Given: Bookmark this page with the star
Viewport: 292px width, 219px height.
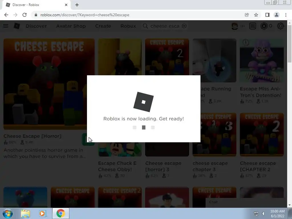Looking at the screenshot, I should pyautogui.click(x=256, y=15).
